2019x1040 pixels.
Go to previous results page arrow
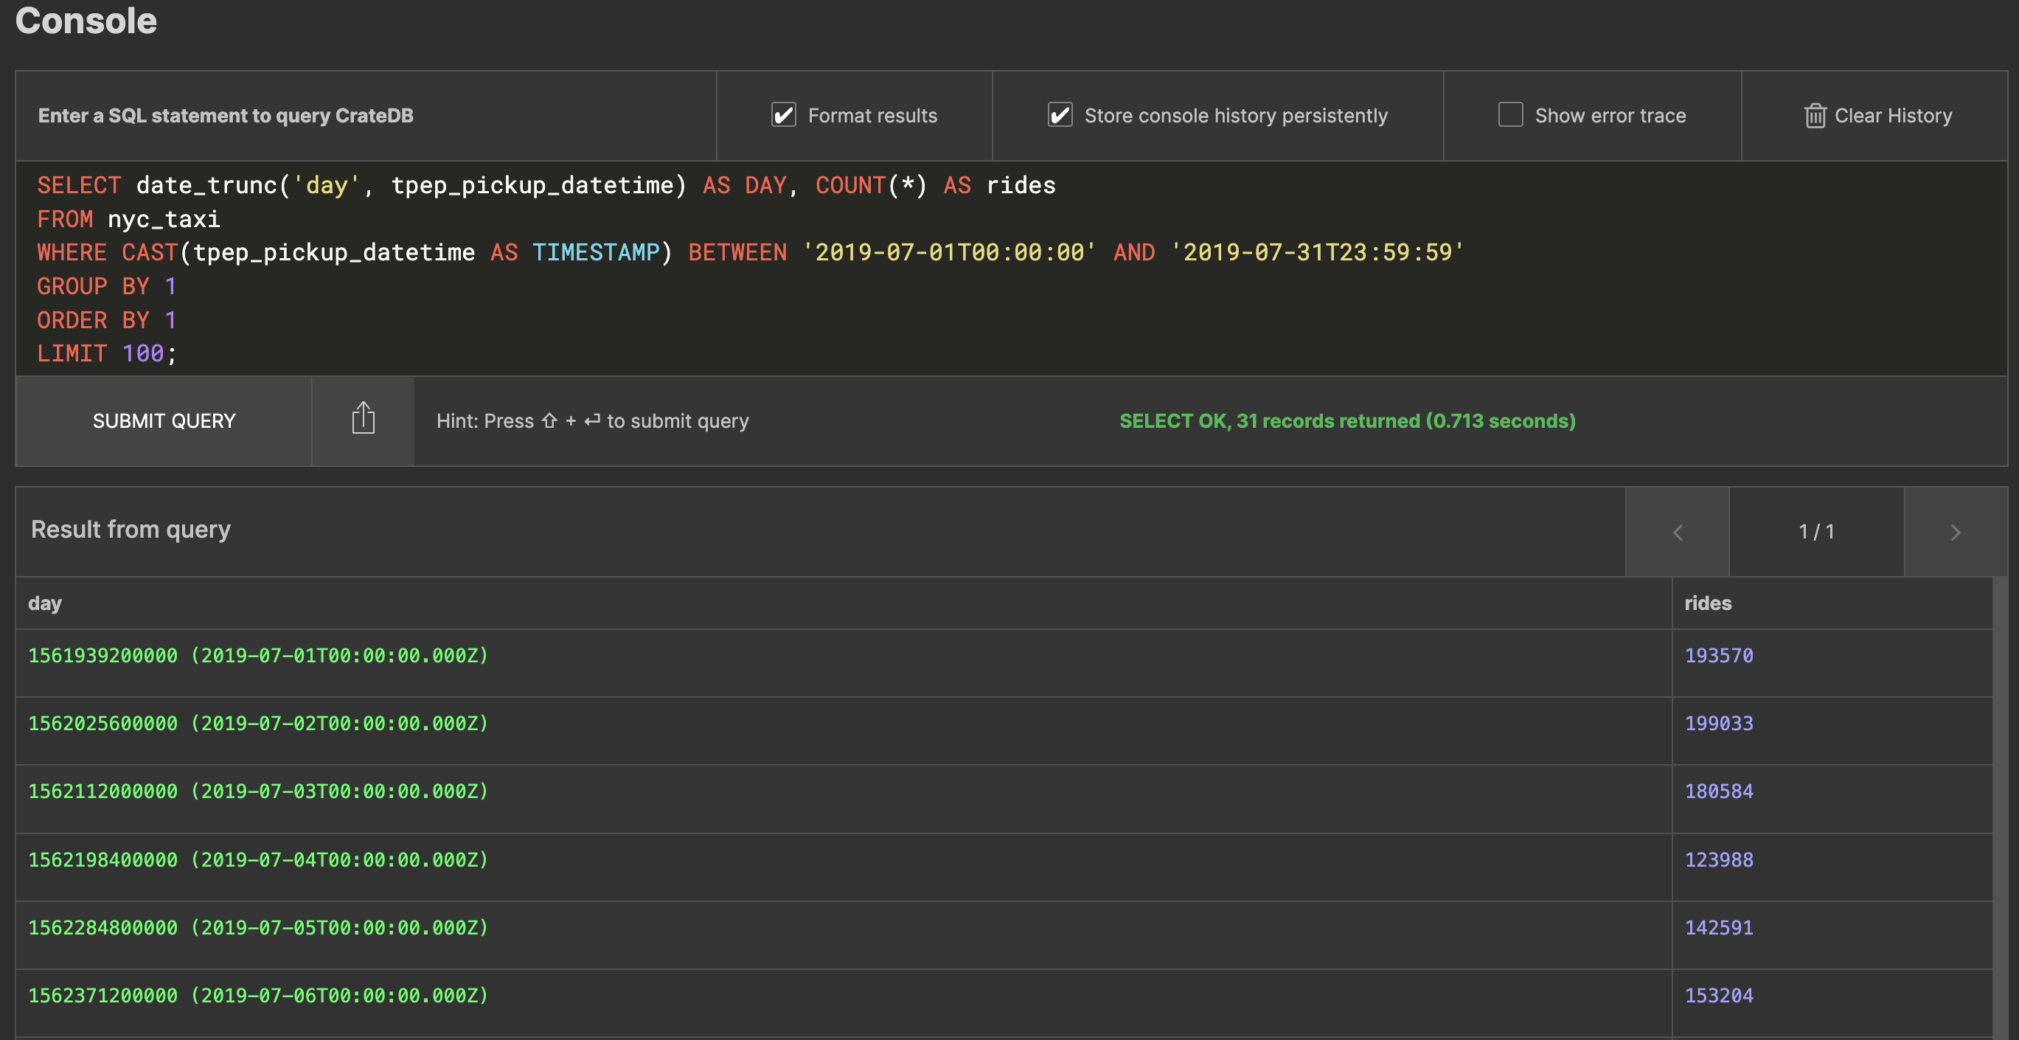click(x=1678, y=532)
